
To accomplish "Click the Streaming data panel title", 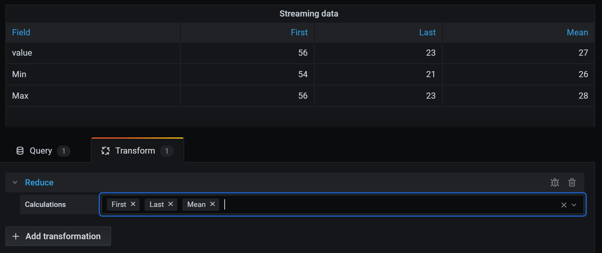I will tap(309, 14).
